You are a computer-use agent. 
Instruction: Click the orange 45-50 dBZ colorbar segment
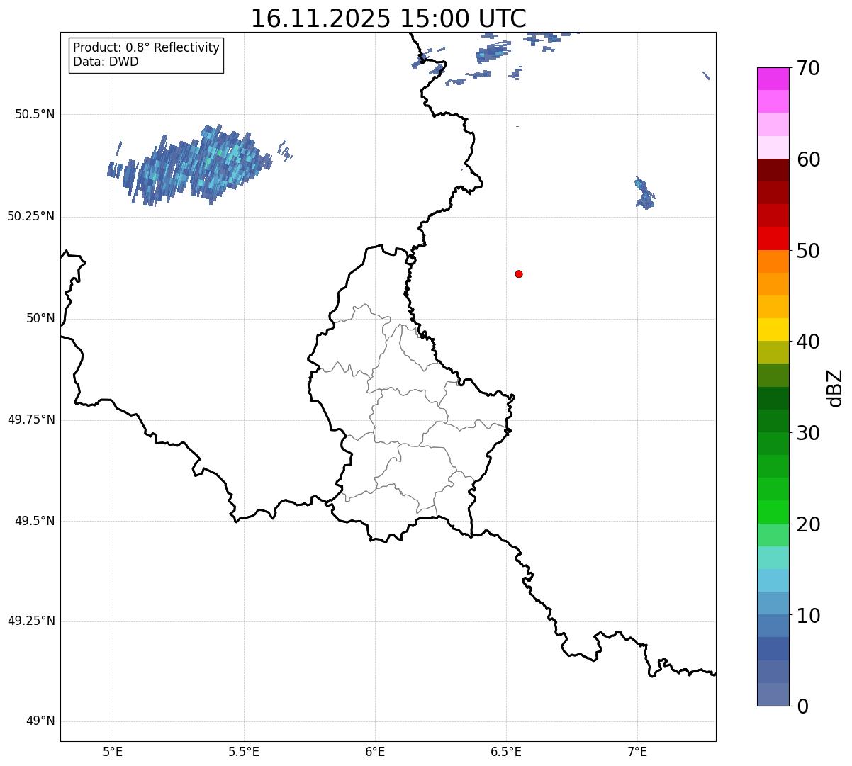[773, 261]
